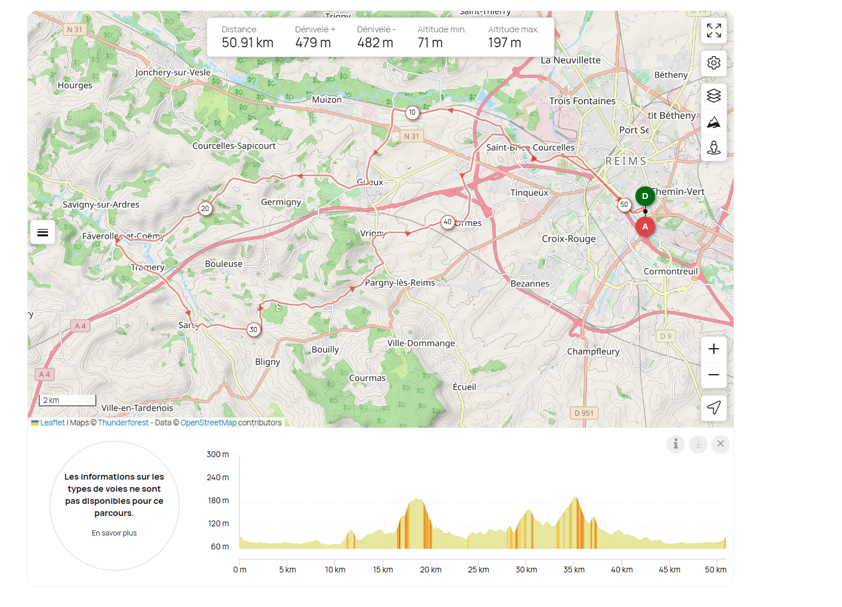Screen dimensions: 842x607
Task: Activate street view person icon
Action: [713, 148]
